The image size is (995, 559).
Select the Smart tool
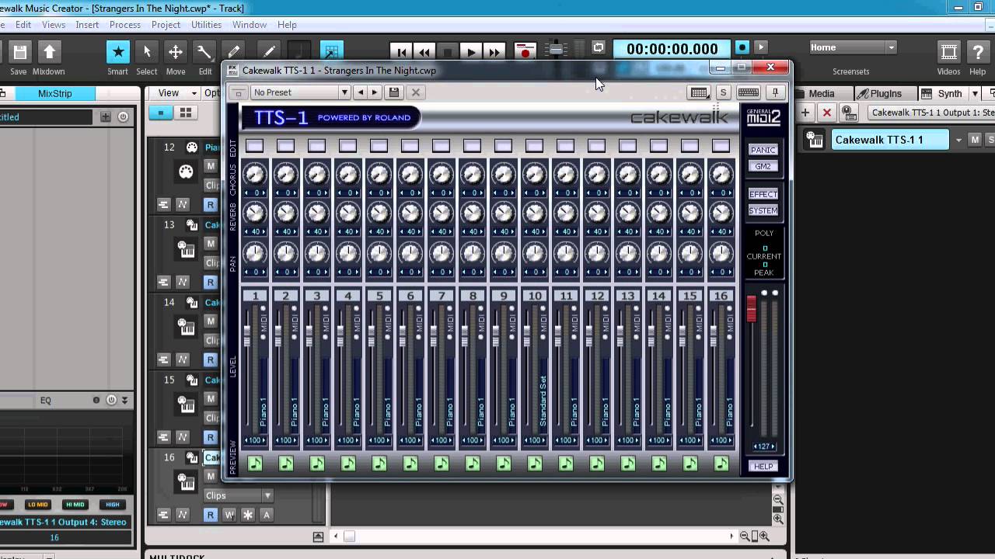[x=118, y=52]
